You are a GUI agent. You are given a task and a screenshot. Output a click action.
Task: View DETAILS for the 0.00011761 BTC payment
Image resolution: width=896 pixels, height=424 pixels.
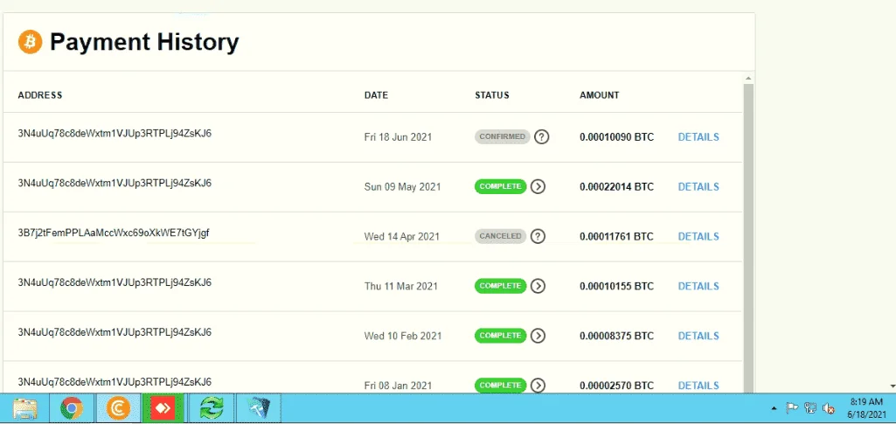point(698,237)
